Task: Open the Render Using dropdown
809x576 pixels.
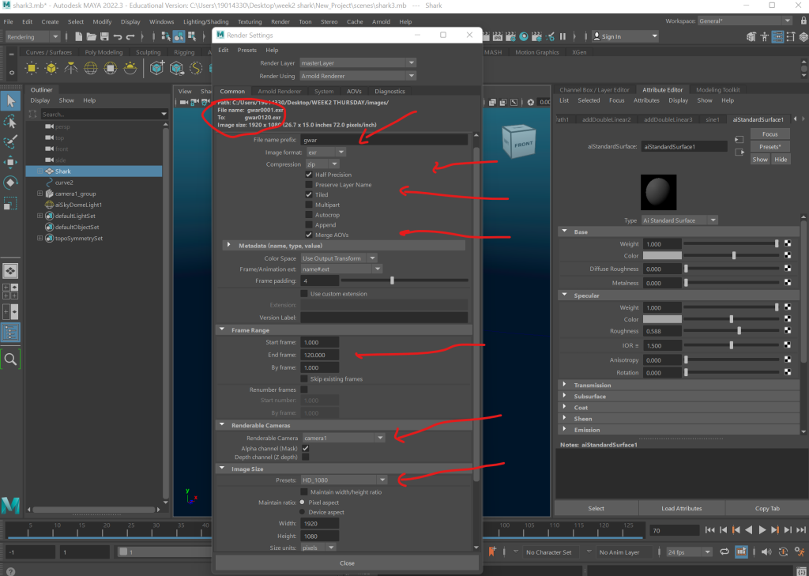Action: [x=358, y=76]
